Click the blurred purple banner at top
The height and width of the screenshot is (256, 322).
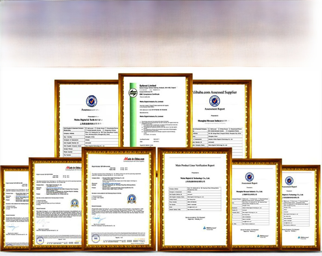tap(161, 33)
